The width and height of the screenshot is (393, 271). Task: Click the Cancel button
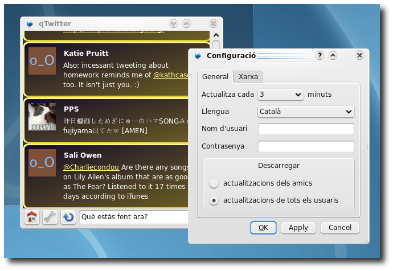[340, 228]
